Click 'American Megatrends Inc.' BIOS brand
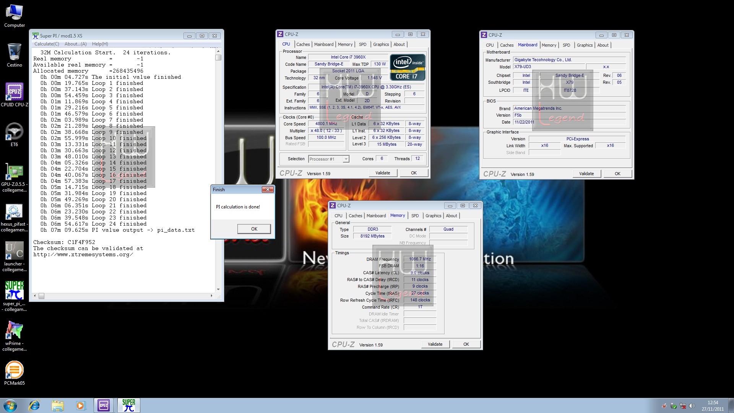This screenshot has height=413, width=734. click(538, 108)
